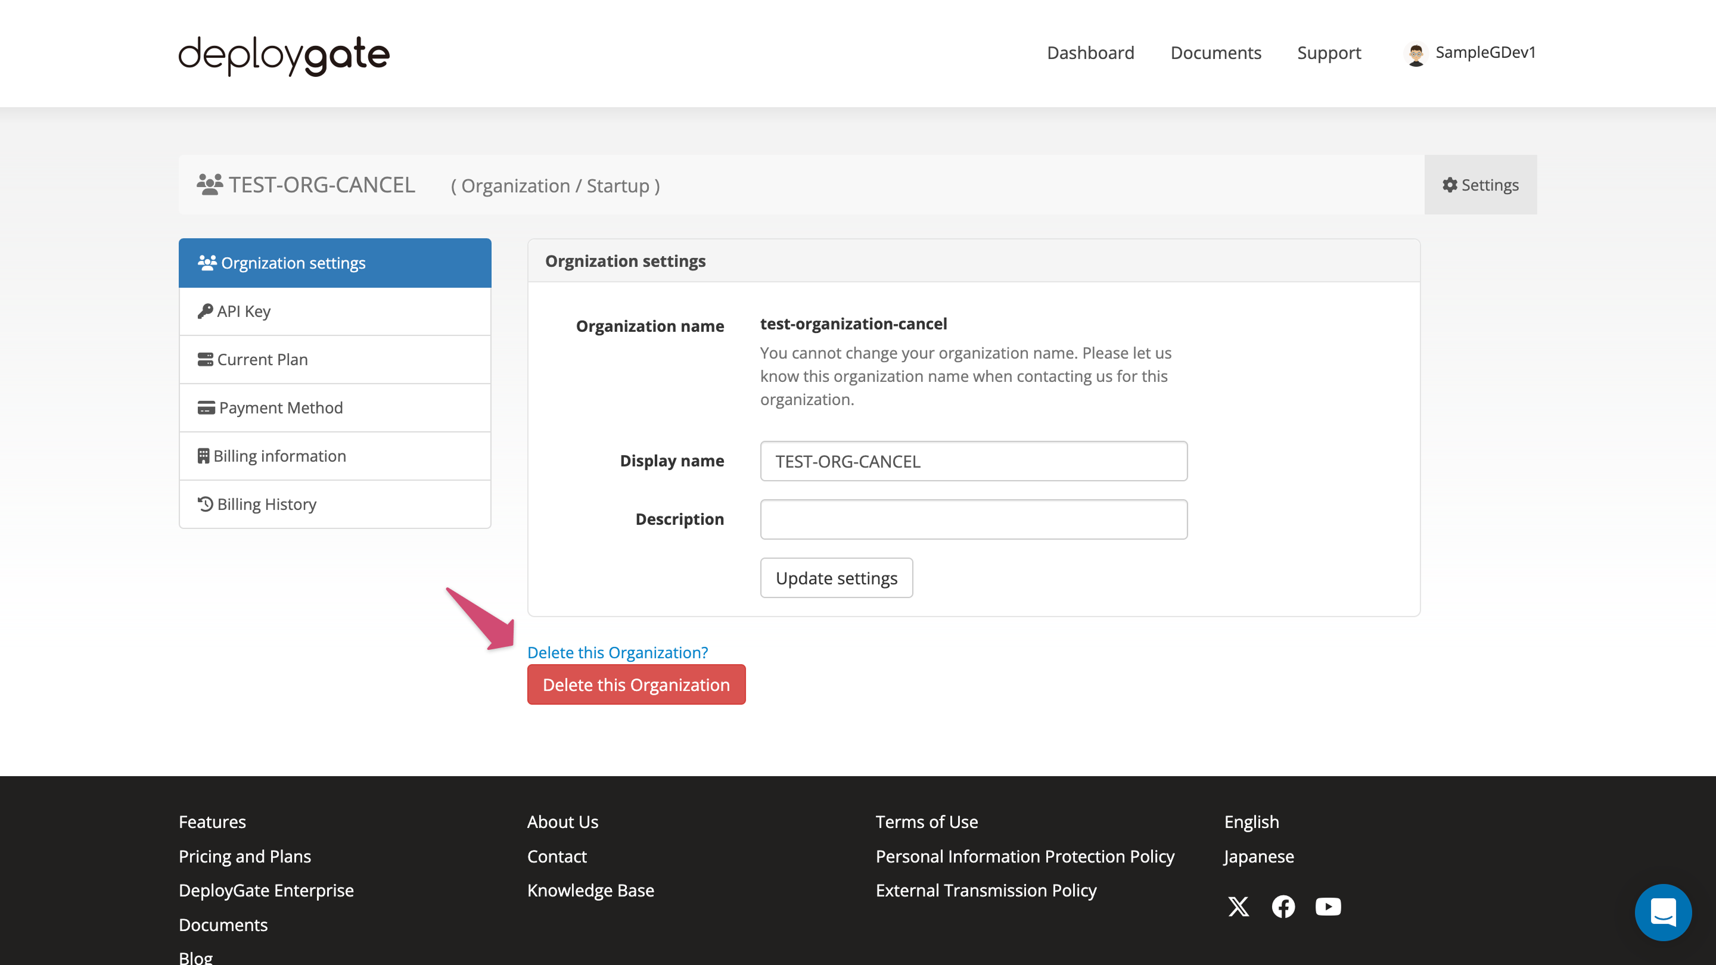Open the X social media icon
Image resolution: width=1716 pixels, height=965 pixels.
1238,907
